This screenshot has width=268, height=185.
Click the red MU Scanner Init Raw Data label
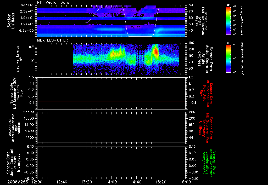206,93
